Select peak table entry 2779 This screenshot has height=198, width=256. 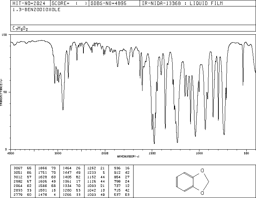(18, 195)
